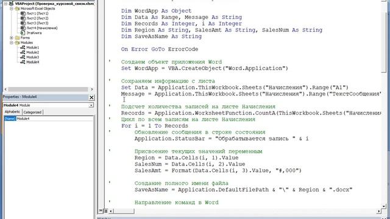Click the ЭтаКнига workbook icon

click(23, 33)
